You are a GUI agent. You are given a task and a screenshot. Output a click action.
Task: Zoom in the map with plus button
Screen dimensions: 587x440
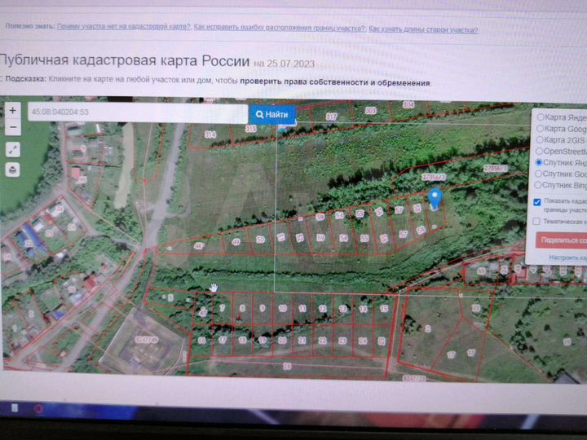(13, 111)
